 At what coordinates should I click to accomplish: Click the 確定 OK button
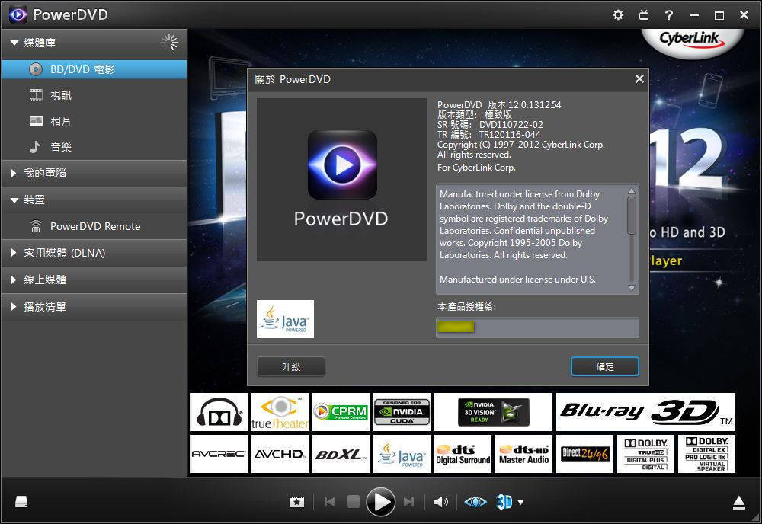pos(604,366)
